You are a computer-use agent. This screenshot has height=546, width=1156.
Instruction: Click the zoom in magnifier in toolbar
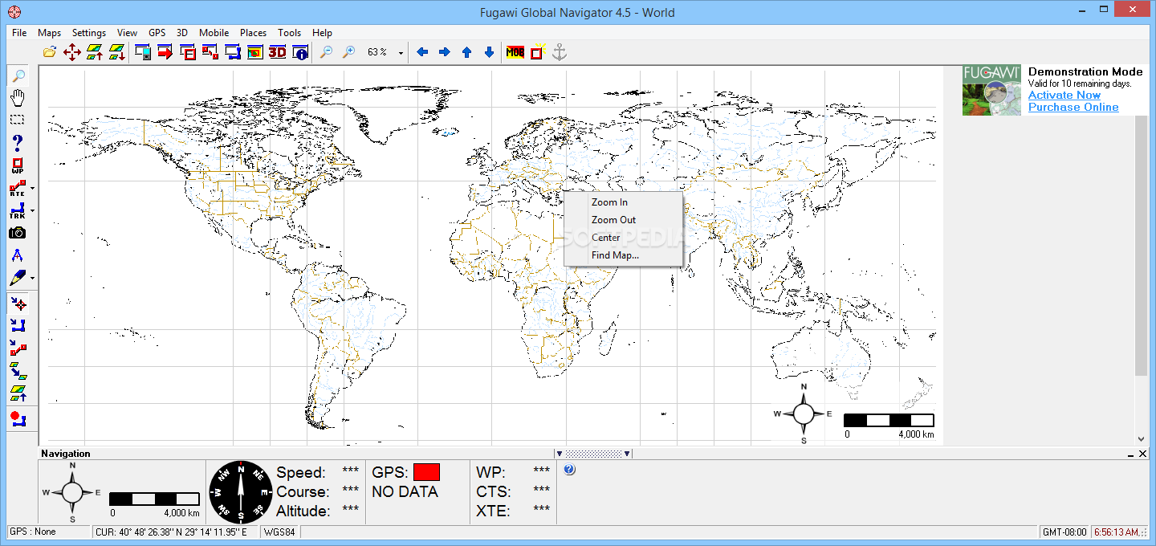click(348, 52)
